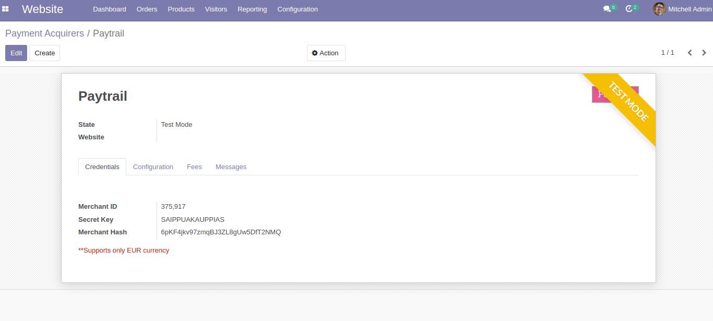Open the Products menu
This screenshot has width=713, height=321.
click(181, 9)
